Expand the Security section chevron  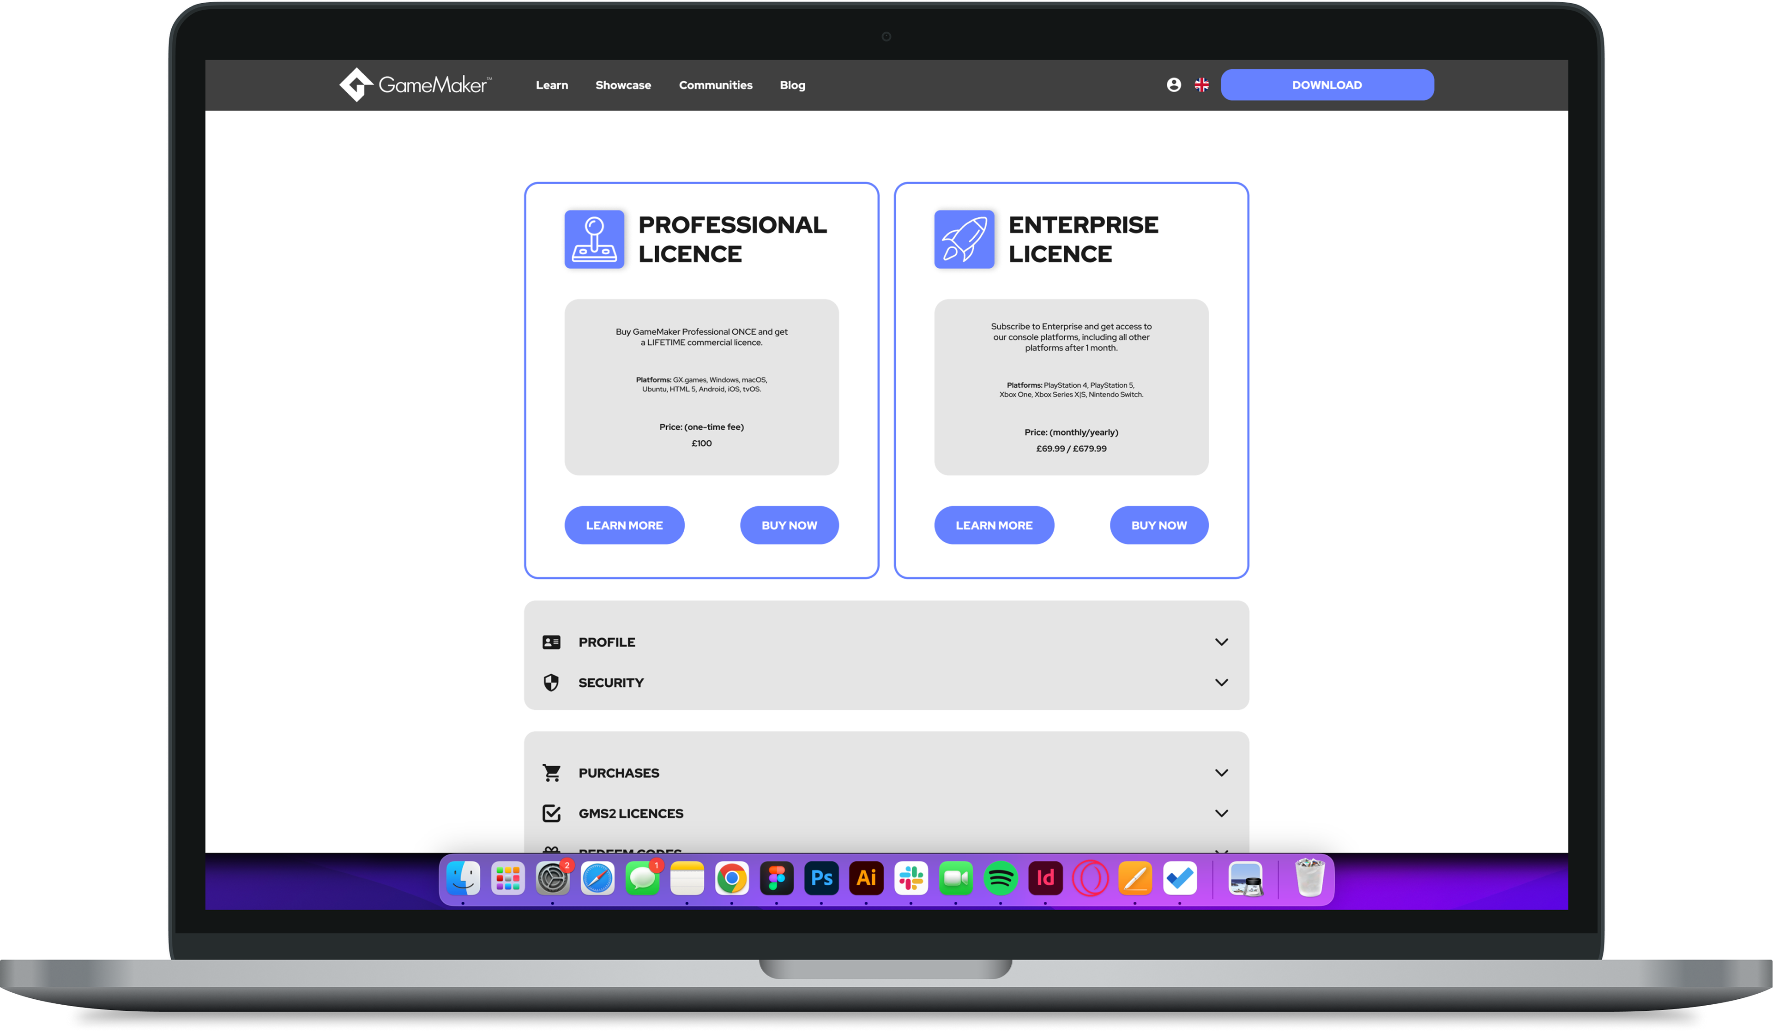click(x=1221, y=682)
